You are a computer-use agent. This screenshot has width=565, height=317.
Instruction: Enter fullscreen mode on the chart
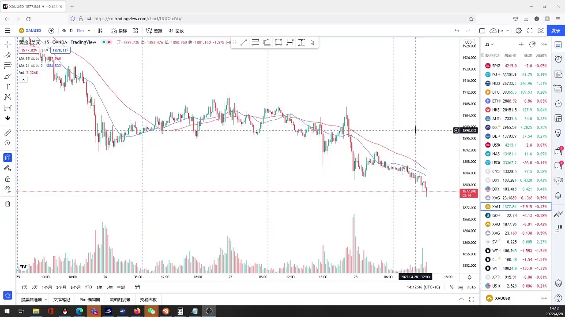point(530,31)
